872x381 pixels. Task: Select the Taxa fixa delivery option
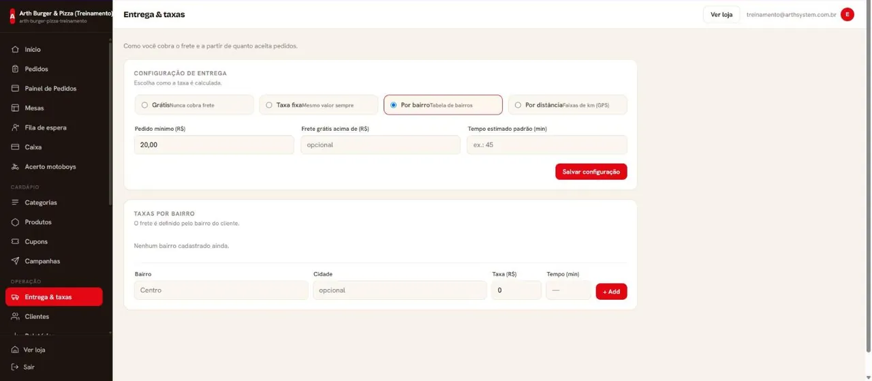[318, 105]
